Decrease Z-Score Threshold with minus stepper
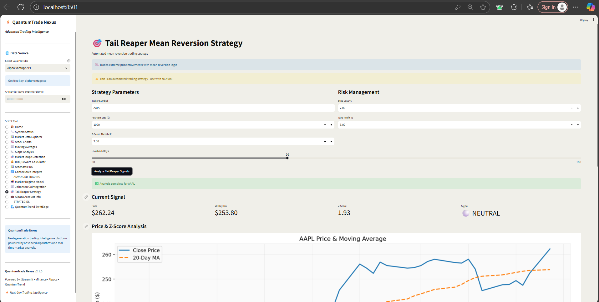 coord(325,141)
